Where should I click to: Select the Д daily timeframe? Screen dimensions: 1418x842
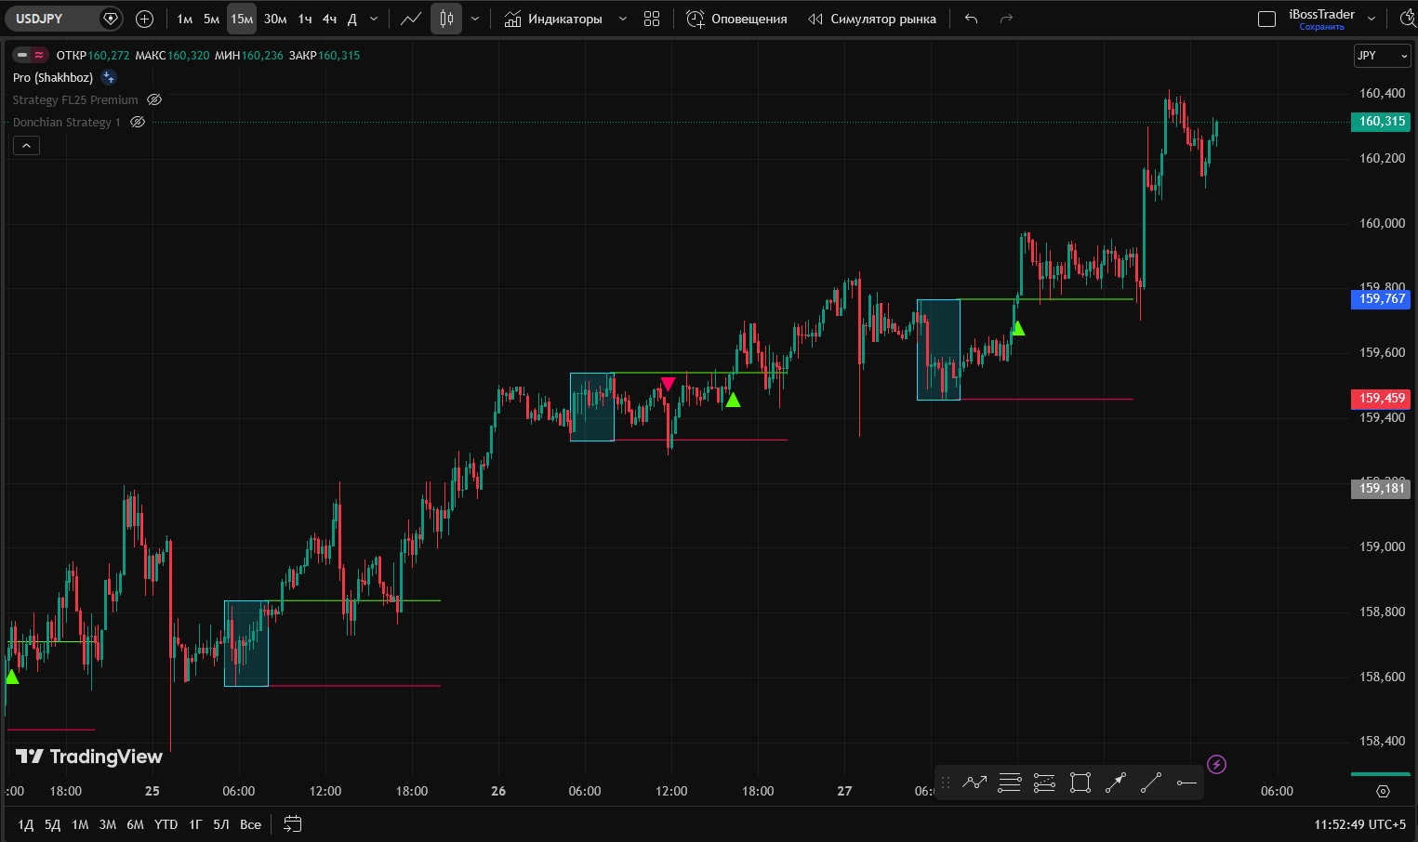pos(351,19)
